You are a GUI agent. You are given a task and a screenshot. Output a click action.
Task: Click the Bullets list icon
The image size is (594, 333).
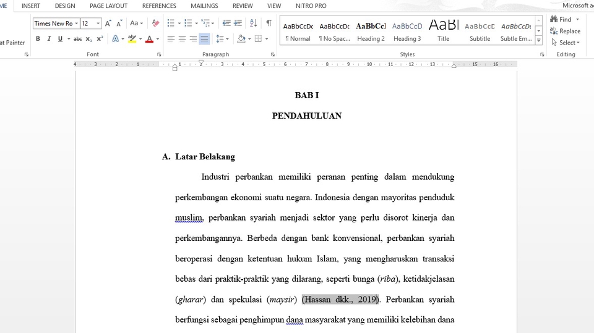coord(171,23)
